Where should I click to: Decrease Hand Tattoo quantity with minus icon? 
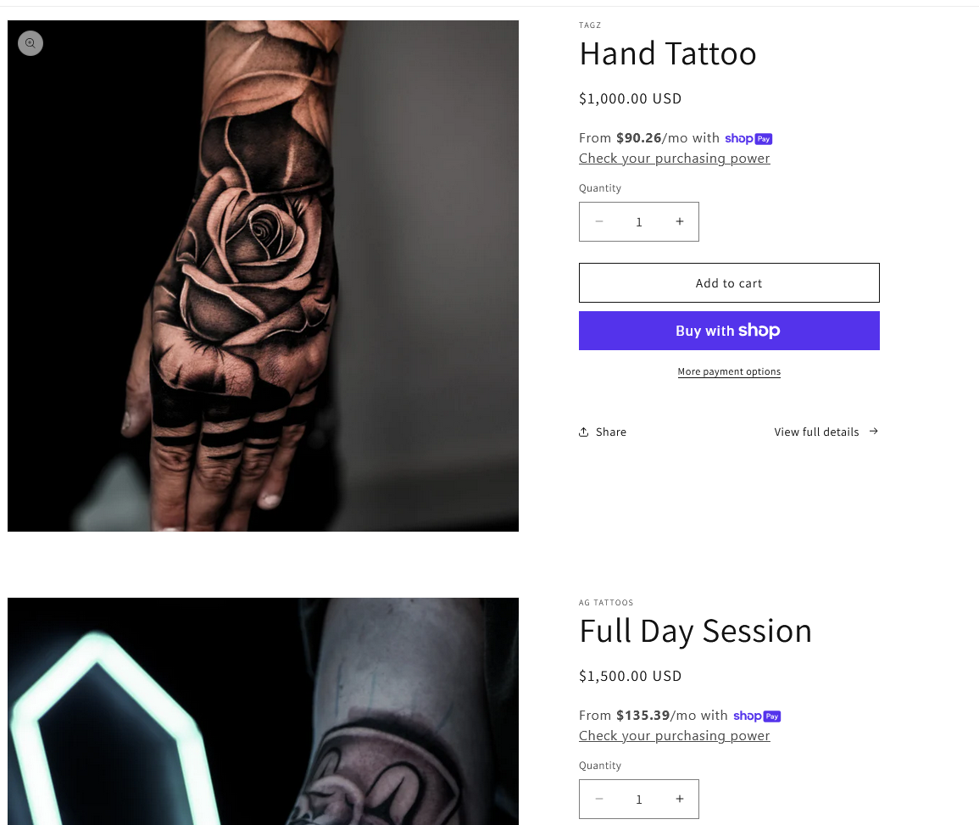(x=598, y=221)
